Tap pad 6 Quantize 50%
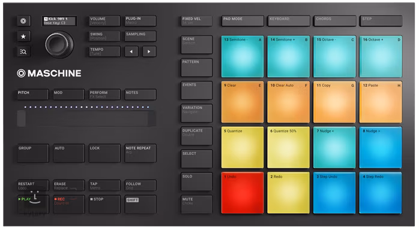 pos(289,147)
